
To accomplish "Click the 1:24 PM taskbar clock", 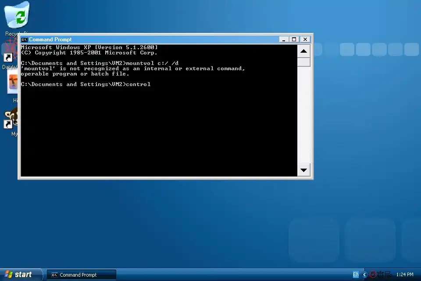I will point(405,274).
